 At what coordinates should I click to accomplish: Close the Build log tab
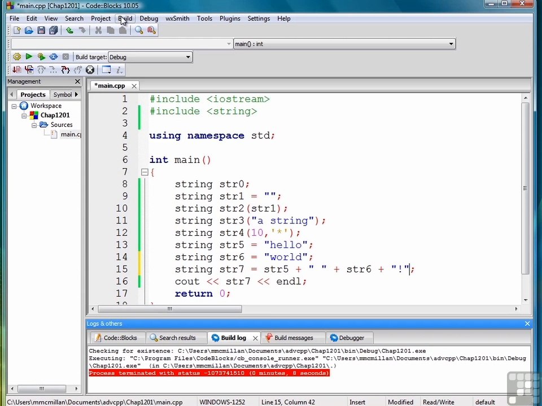255,338
